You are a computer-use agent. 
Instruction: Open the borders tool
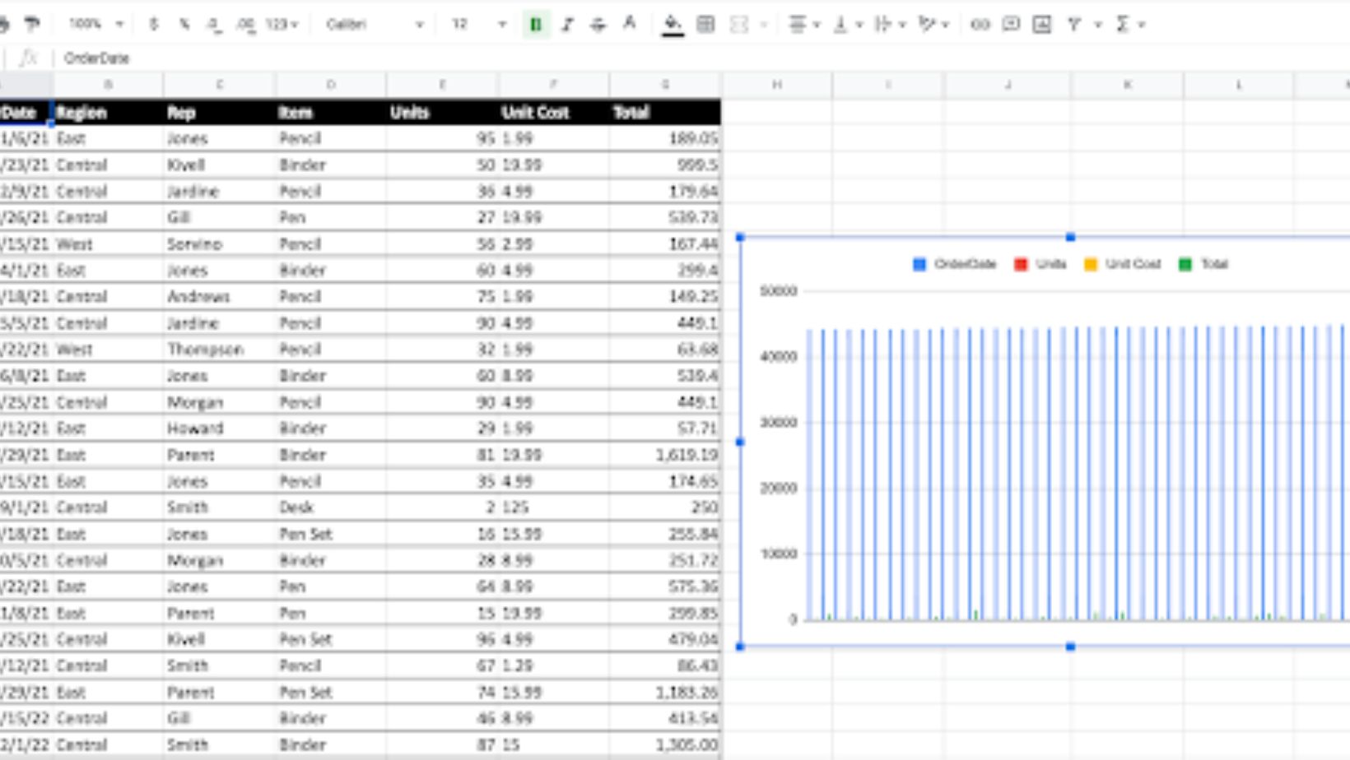[705, 25]
